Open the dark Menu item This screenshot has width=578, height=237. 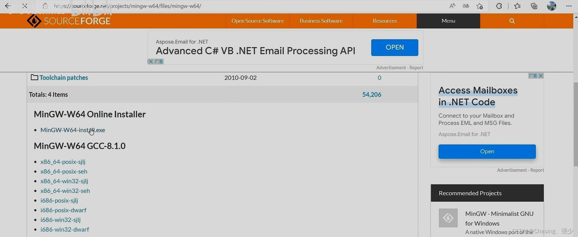point(448,21)
